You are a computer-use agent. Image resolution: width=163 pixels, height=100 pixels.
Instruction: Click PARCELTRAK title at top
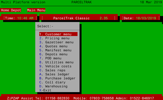click(x=81, y=2)
